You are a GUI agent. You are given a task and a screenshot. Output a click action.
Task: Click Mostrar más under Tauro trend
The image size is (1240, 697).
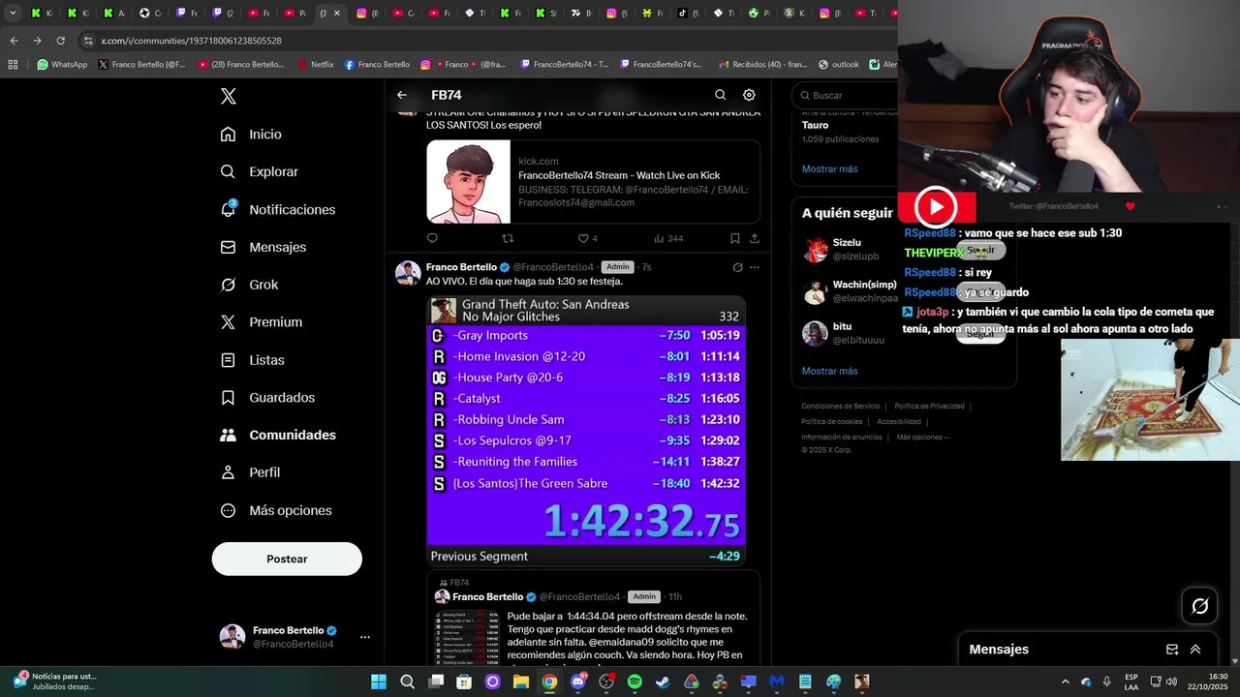pos(829,169)
